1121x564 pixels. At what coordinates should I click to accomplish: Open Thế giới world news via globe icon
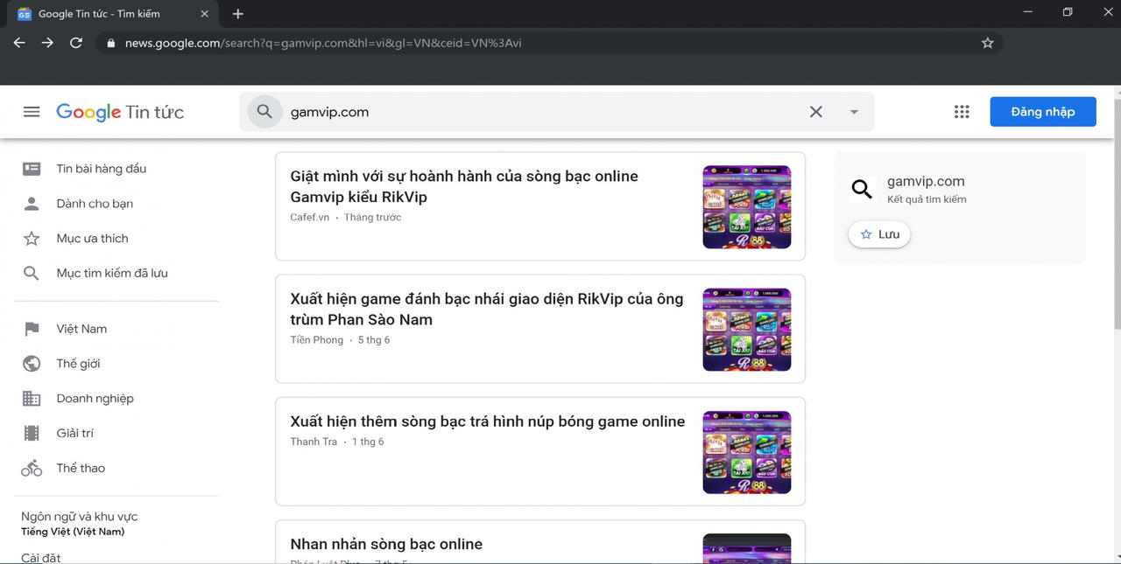32,363
